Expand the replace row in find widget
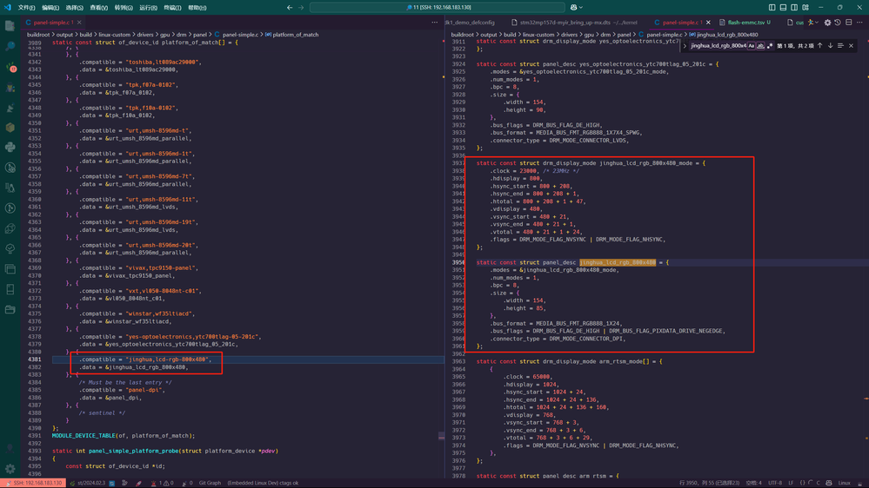Screen dimensions: 869x488 tap(685, 46)
